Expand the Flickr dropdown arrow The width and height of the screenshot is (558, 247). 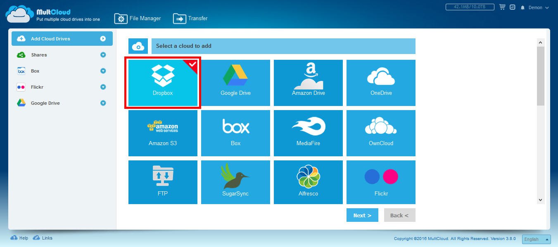[103, 87]
